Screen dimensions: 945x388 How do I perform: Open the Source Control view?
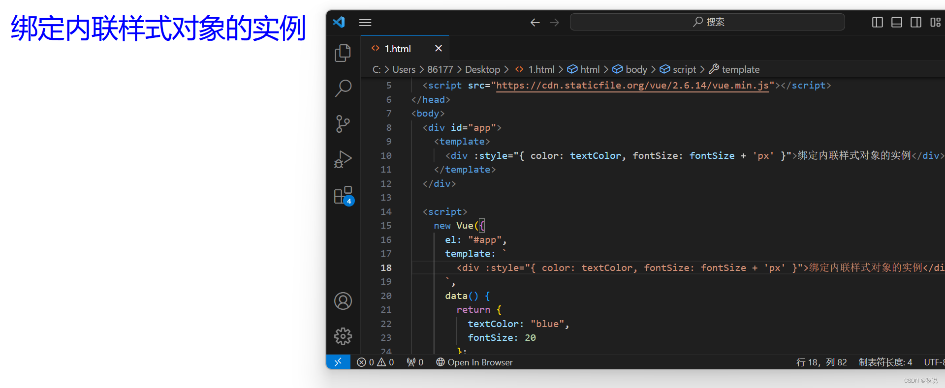343,124
